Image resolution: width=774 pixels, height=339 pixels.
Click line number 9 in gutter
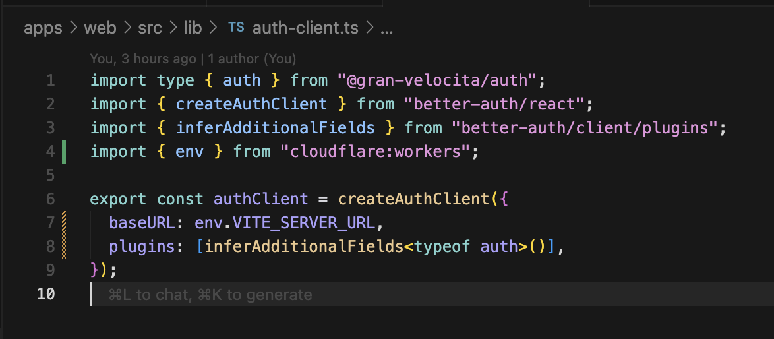click(x=50, y=270)
